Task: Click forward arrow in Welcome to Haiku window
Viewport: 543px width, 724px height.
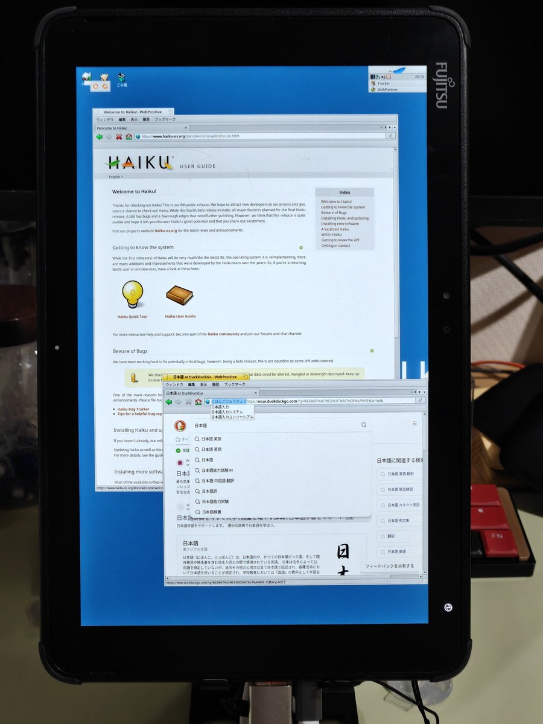Action: click(109, 136)
